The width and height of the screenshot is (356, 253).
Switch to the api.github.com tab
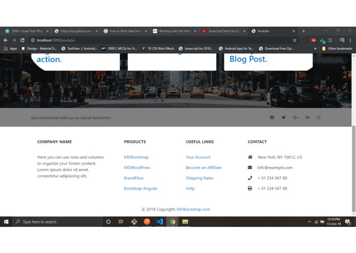point(75,31)
